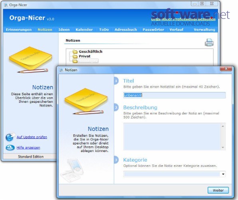
Task: Open the Kategorie dropdown arrow
Action: 223,174
